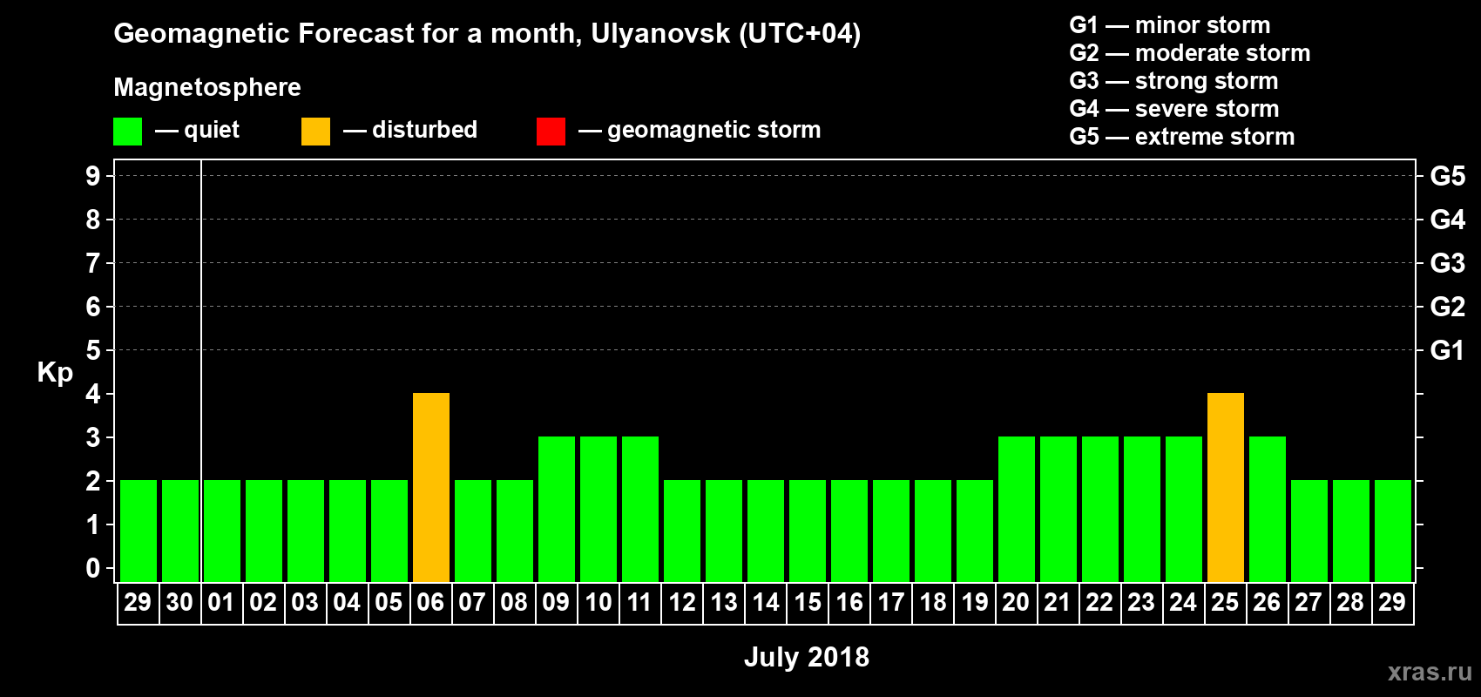Click the green bar for June 29
The height and width of the screenshot is (697, 1481).
pos(139,531)
